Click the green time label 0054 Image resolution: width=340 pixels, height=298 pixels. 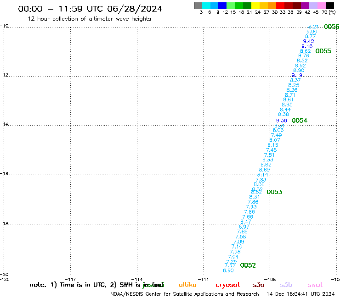(300, 121)
